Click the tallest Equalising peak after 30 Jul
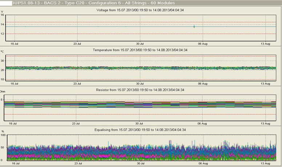 170,141
